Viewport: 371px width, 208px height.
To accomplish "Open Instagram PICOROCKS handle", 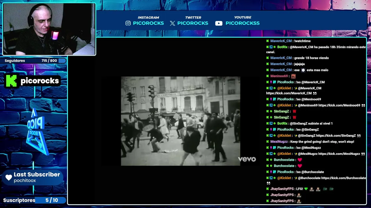I will point(148,23).
